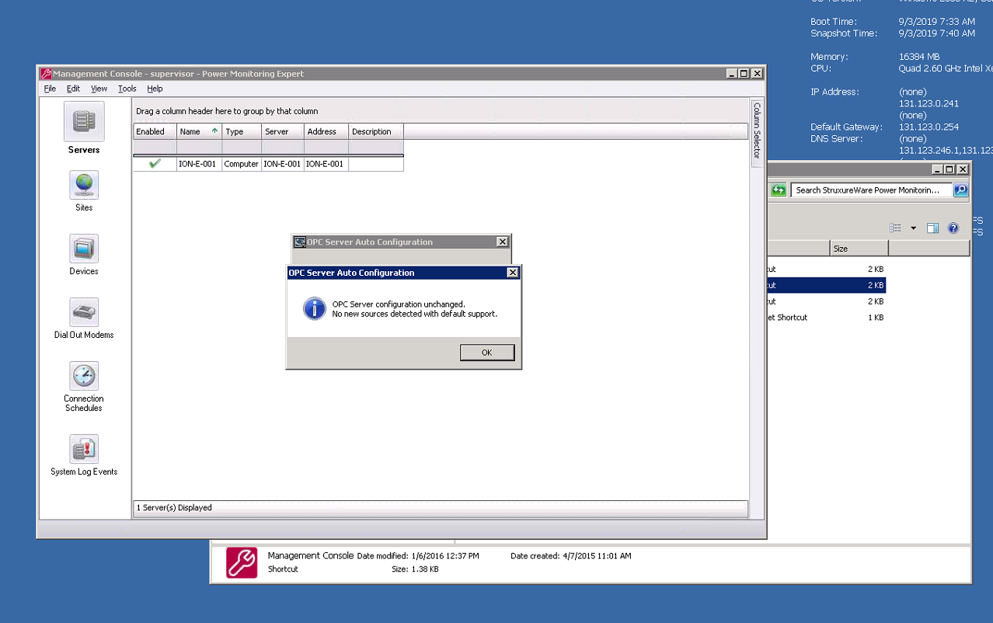Open Explorer help question mark icon
The image size is (993, 623).
953,228
